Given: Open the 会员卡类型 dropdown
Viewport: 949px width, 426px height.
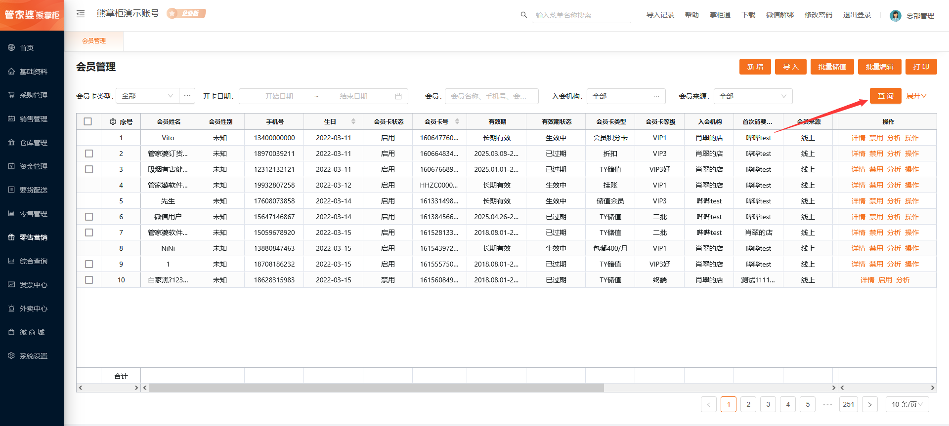Looking at the screenshot, I should (147, 96).
